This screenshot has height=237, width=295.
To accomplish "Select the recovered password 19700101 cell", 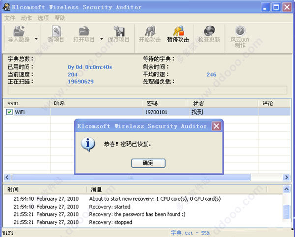I will click(x=156, y=112).
